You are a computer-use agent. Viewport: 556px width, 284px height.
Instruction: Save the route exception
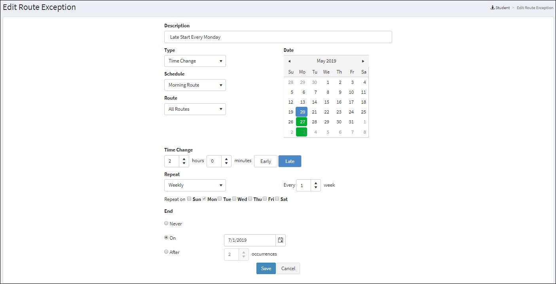266,268
